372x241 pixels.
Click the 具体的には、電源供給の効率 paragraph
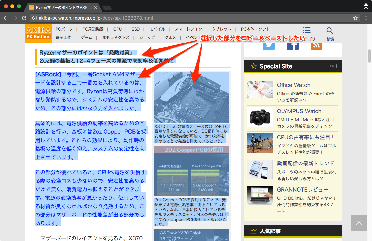point(90,140)
